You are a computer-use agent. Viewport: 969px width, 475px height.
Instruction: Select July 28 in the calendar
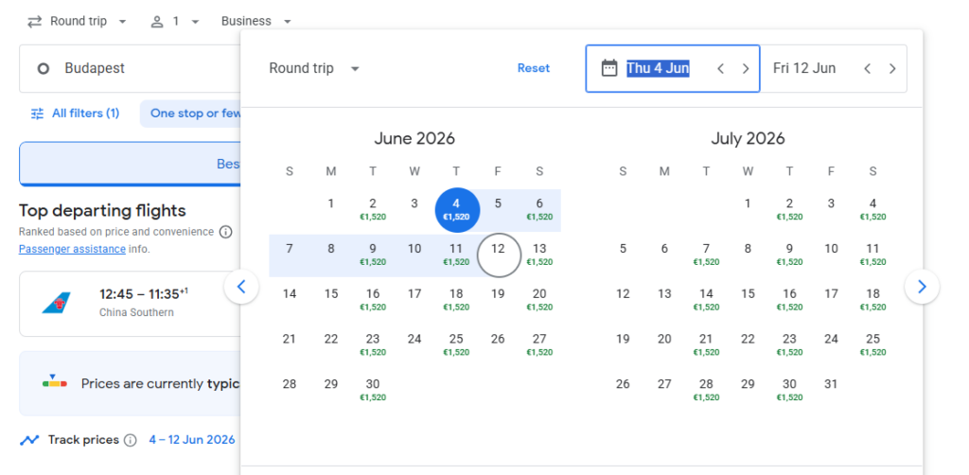pos(706,390)
